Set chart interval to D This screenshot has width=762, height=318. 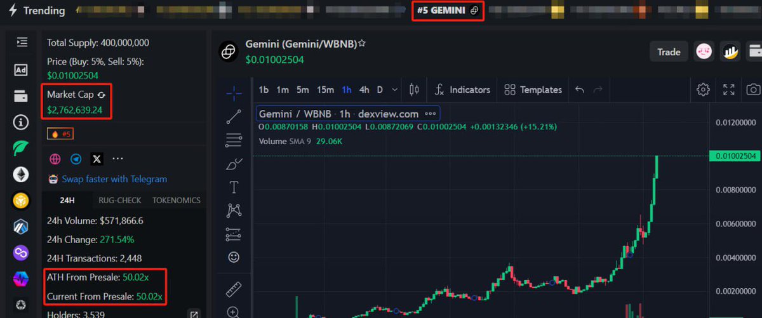[x=380, y=89]
